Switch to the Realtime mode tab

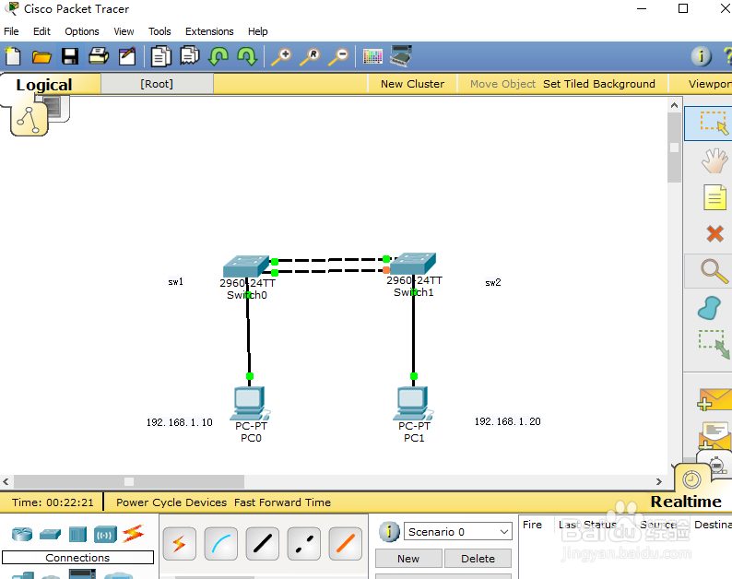click(686, 502)
